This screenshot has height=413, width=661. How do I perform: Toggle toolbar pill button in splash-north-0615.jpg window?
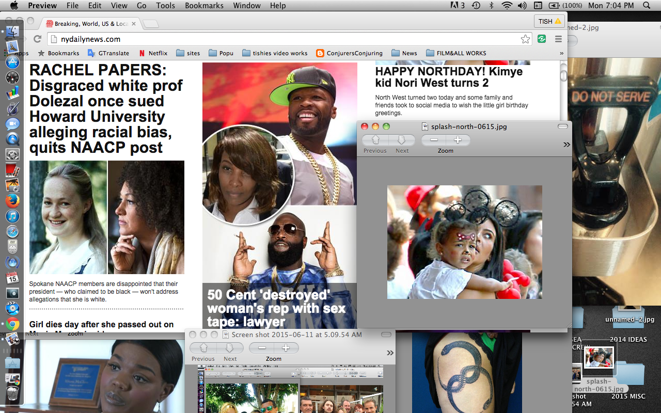[563, 126]
